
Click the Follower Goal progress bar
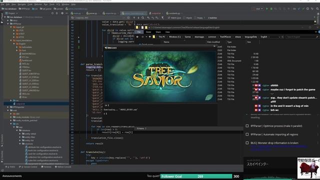[196, 176]
